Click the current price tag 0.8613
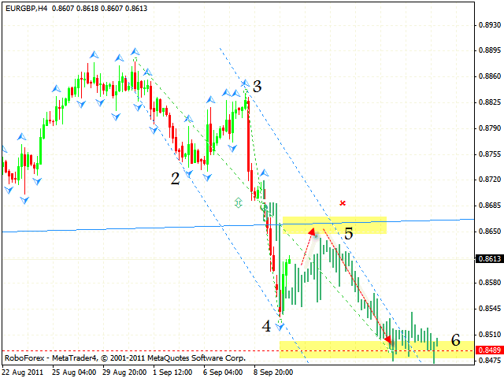 click(x=490, y=258)
